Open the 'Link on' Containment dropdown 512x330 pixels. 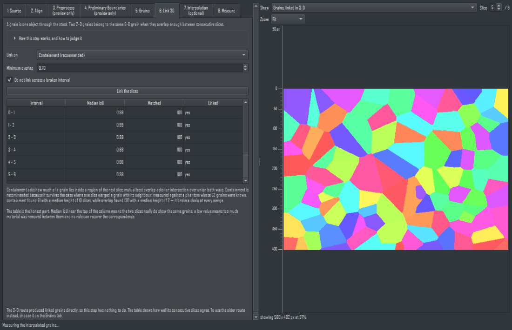[142, 55]
